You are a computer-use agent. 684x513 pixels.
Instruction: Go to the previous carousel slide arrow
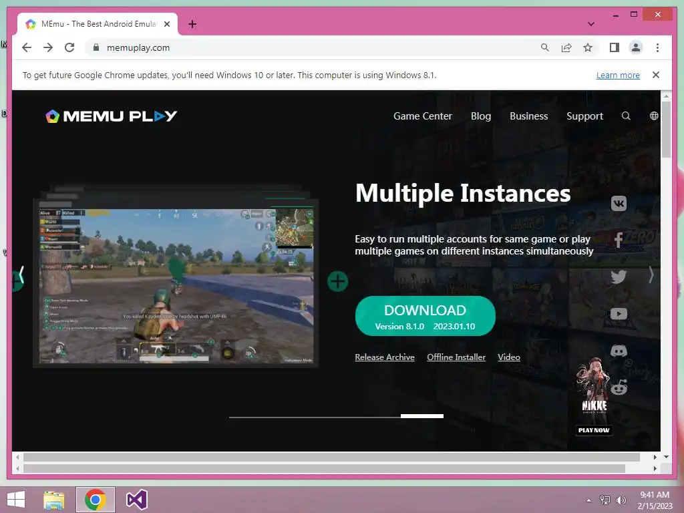click(x=20, y=276)
